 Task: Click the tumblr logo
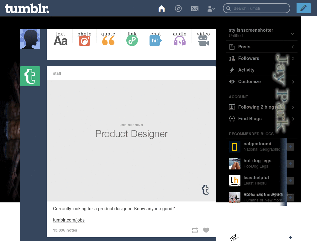[27, 8]
